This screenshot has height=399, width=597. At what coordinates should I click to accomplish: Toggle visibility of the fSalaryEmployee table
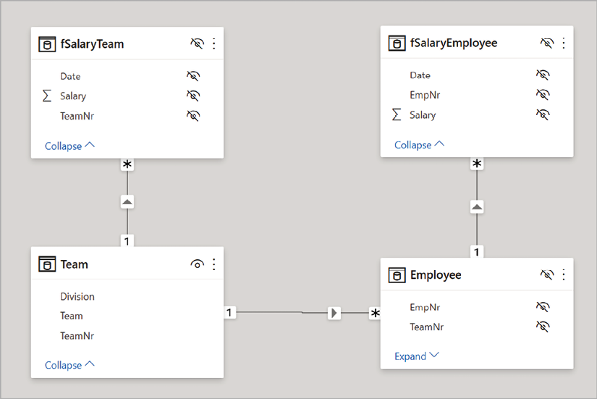point(547,43)
